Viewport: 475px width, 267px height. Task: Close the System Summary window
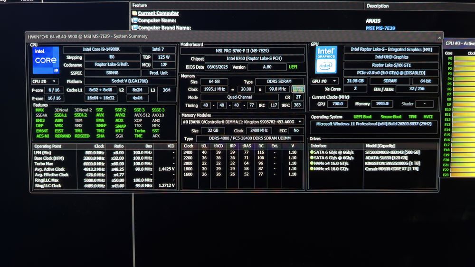point(439,38)
